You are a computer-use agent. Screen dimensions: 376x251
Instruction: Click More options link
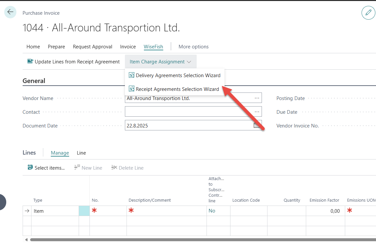point(193,47)
